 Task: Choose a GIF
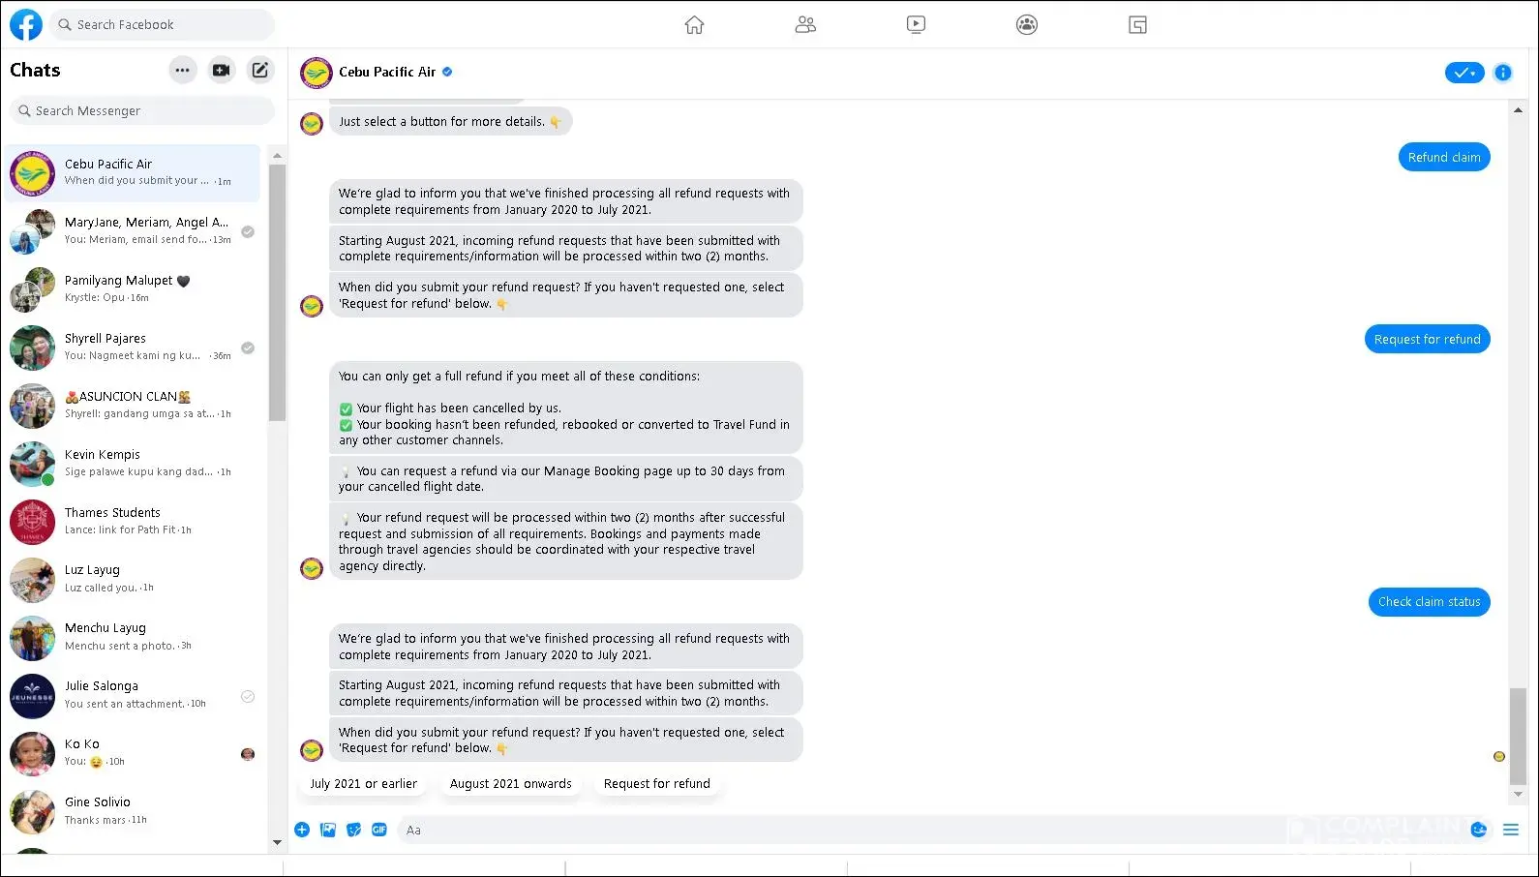coord(379,830)
